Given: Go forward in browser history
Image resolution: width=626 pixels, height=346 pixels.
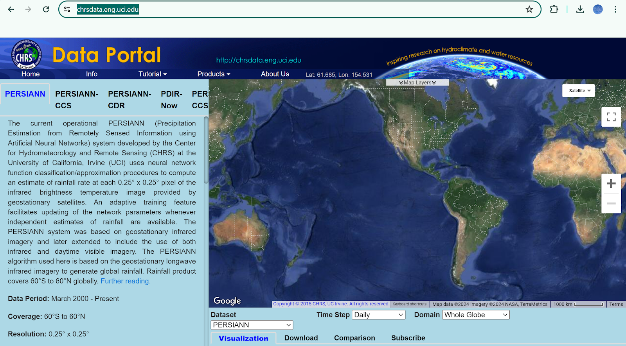Looking at the screenshot, I should (x=28, y=9).
